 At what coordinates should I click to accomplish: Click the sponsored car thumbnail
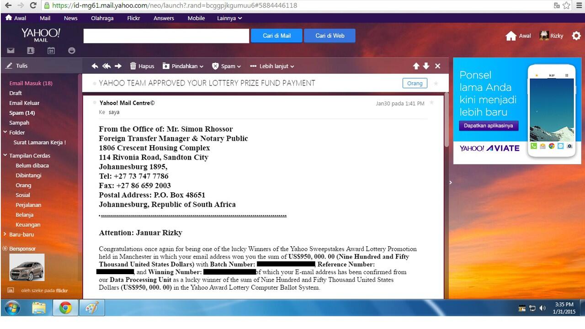tap(27, 267)
